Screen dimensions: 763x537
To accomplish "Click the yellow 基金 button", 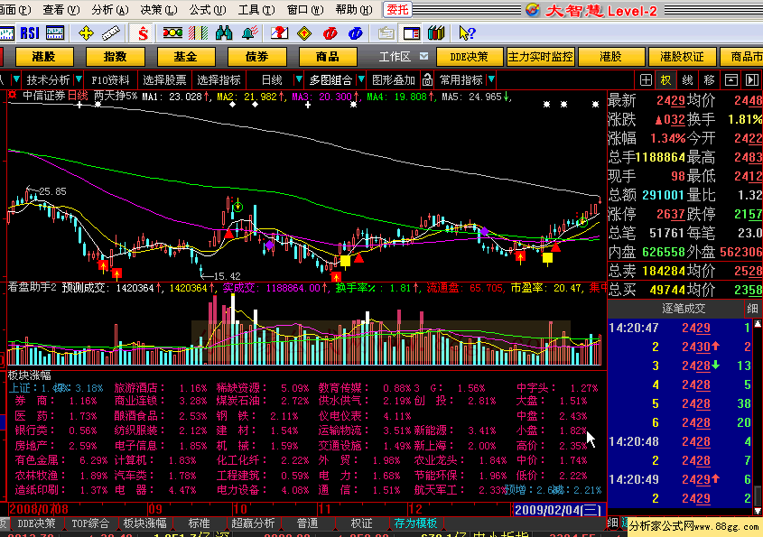I will click(x=185, y=57).
